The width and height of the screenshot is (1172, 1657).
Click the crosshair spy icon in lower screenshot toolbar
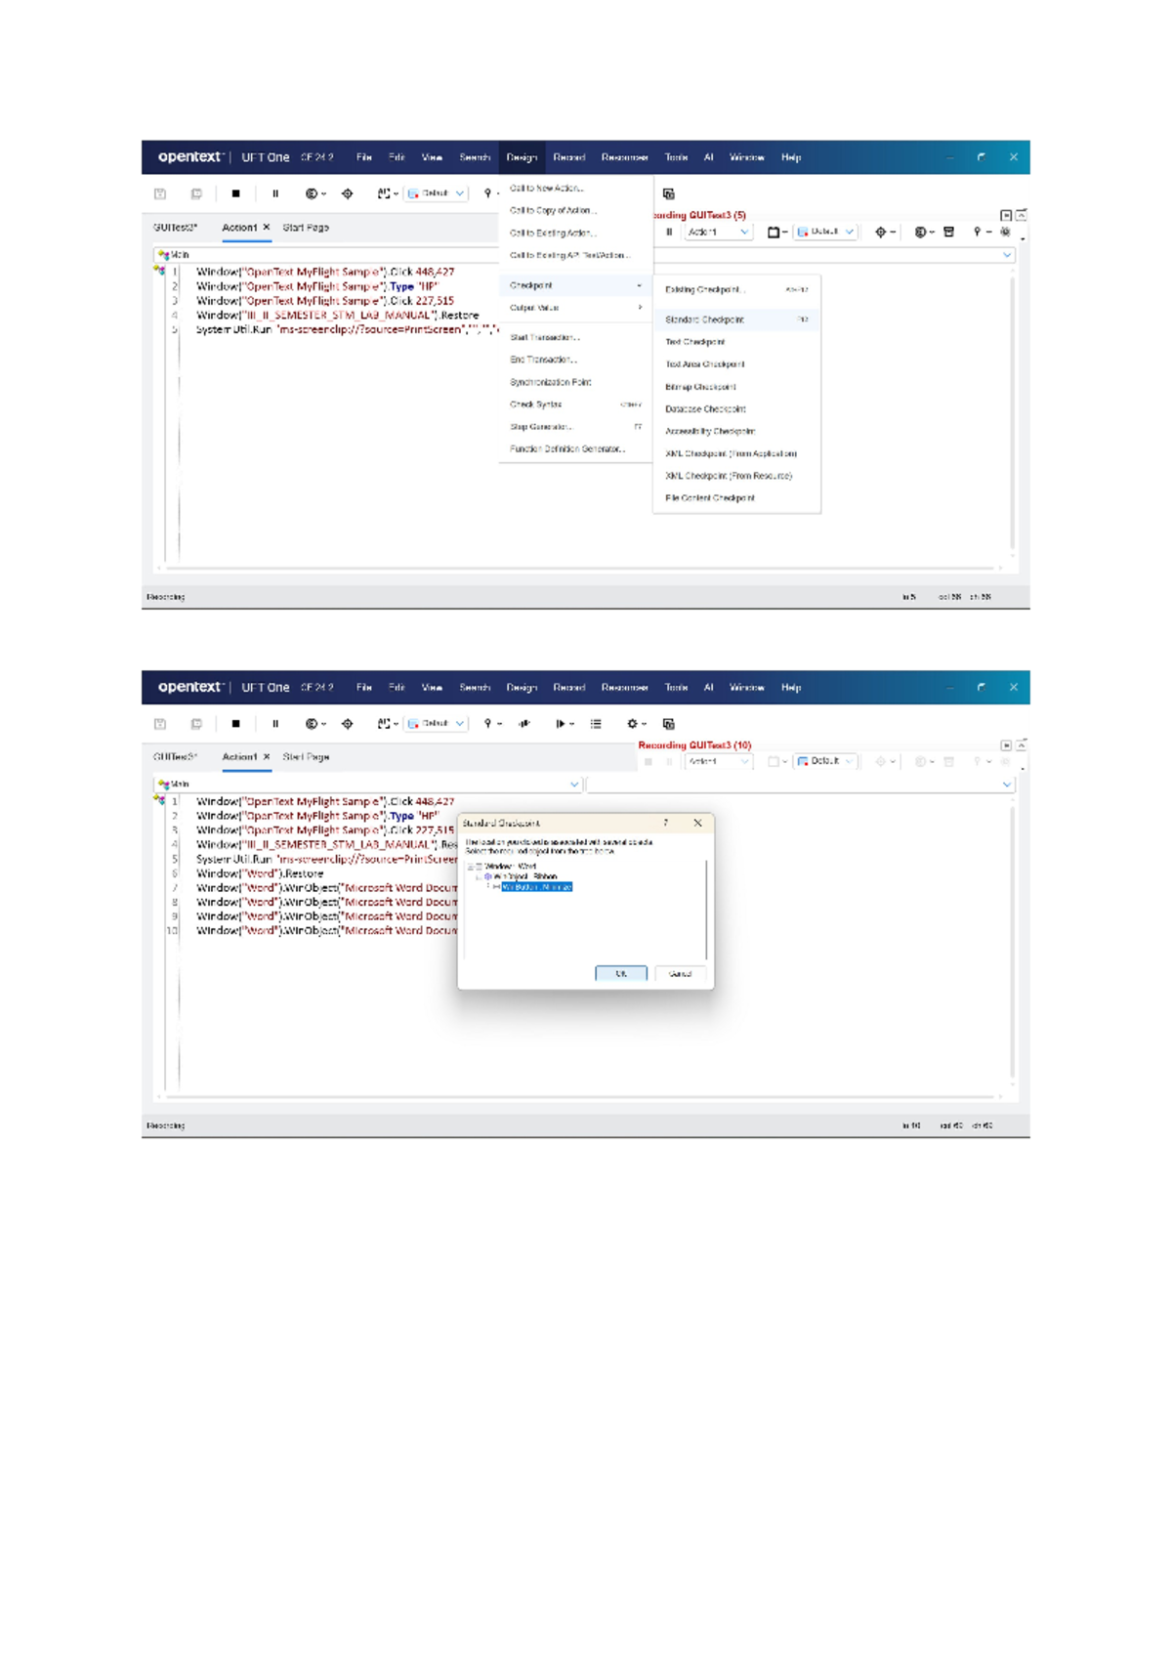[348, 724]
